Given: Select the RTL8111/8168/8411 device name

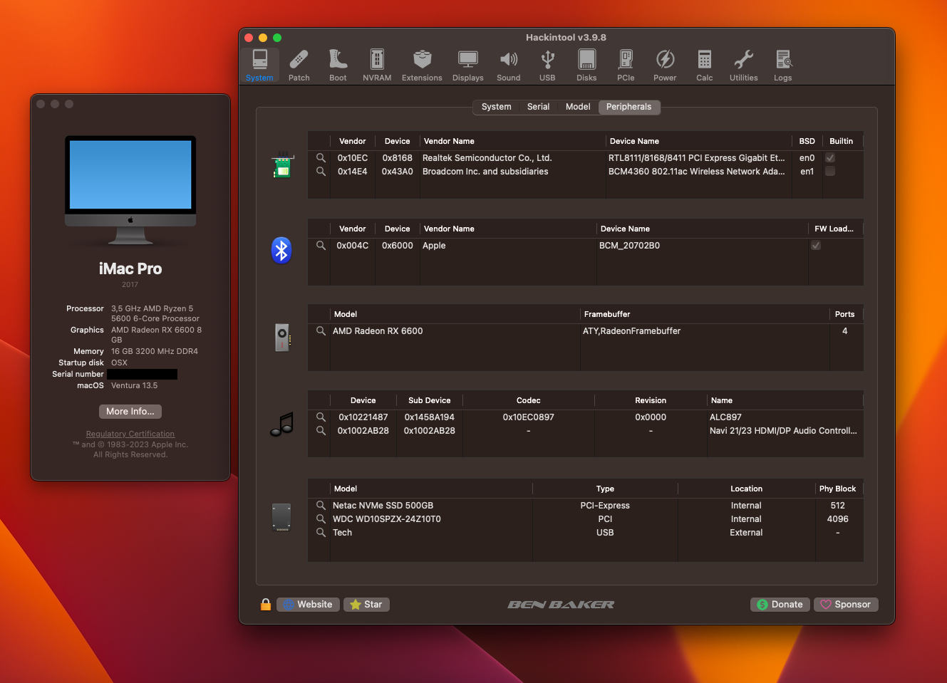Looking at the screenshot, I should coord(696,158).
